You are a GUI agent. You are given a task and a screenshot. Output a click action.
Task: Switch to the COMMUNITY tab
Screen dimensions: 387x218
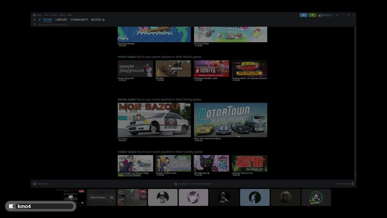click(79, 20)
